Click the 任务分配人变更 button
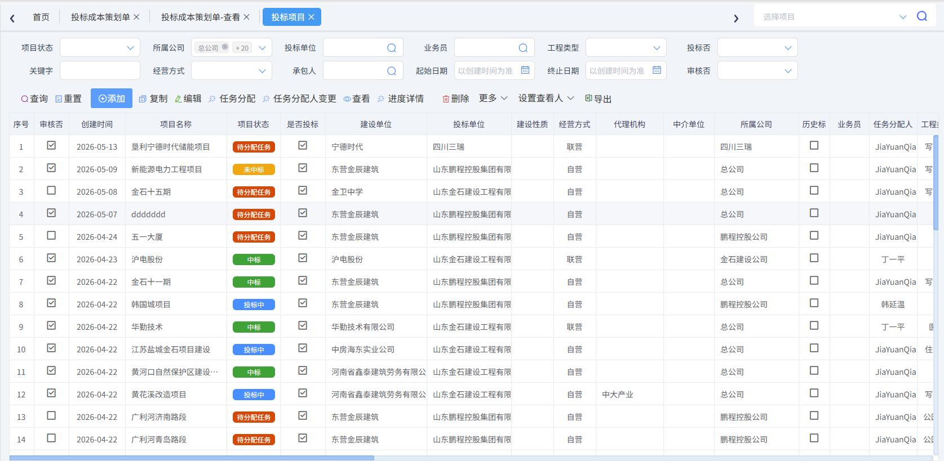Screen dimensions: 944x461 coord(299,99)
